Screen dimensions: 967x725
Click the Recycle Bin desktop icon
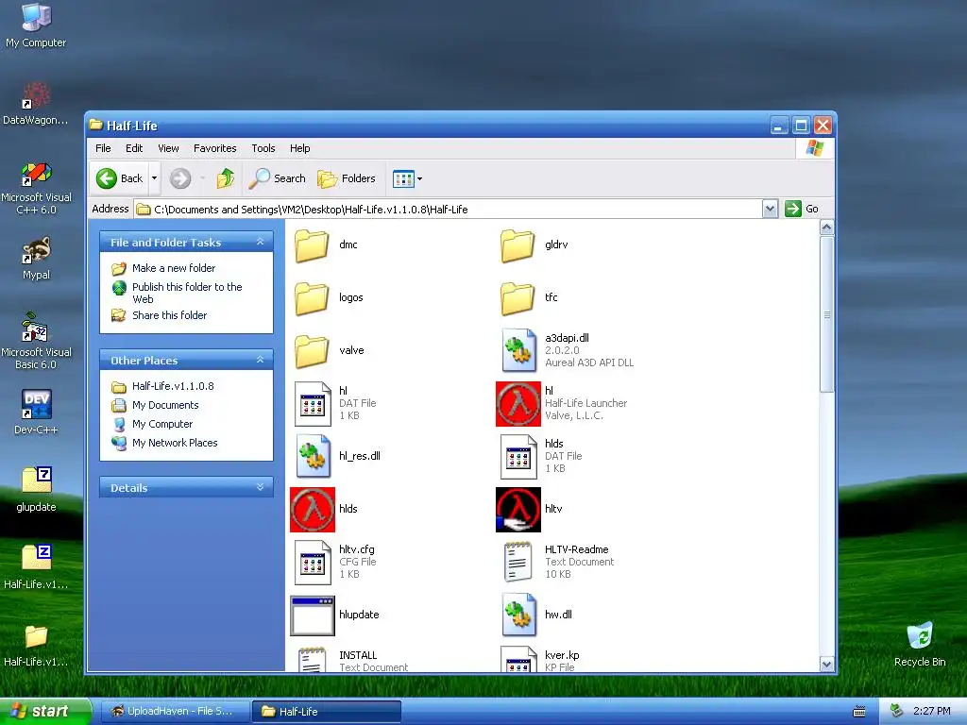920,635
